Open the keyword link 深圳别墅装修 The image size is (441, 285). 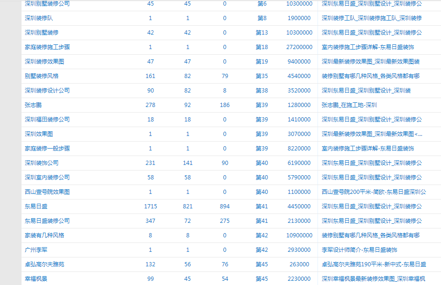click(42, 33)
